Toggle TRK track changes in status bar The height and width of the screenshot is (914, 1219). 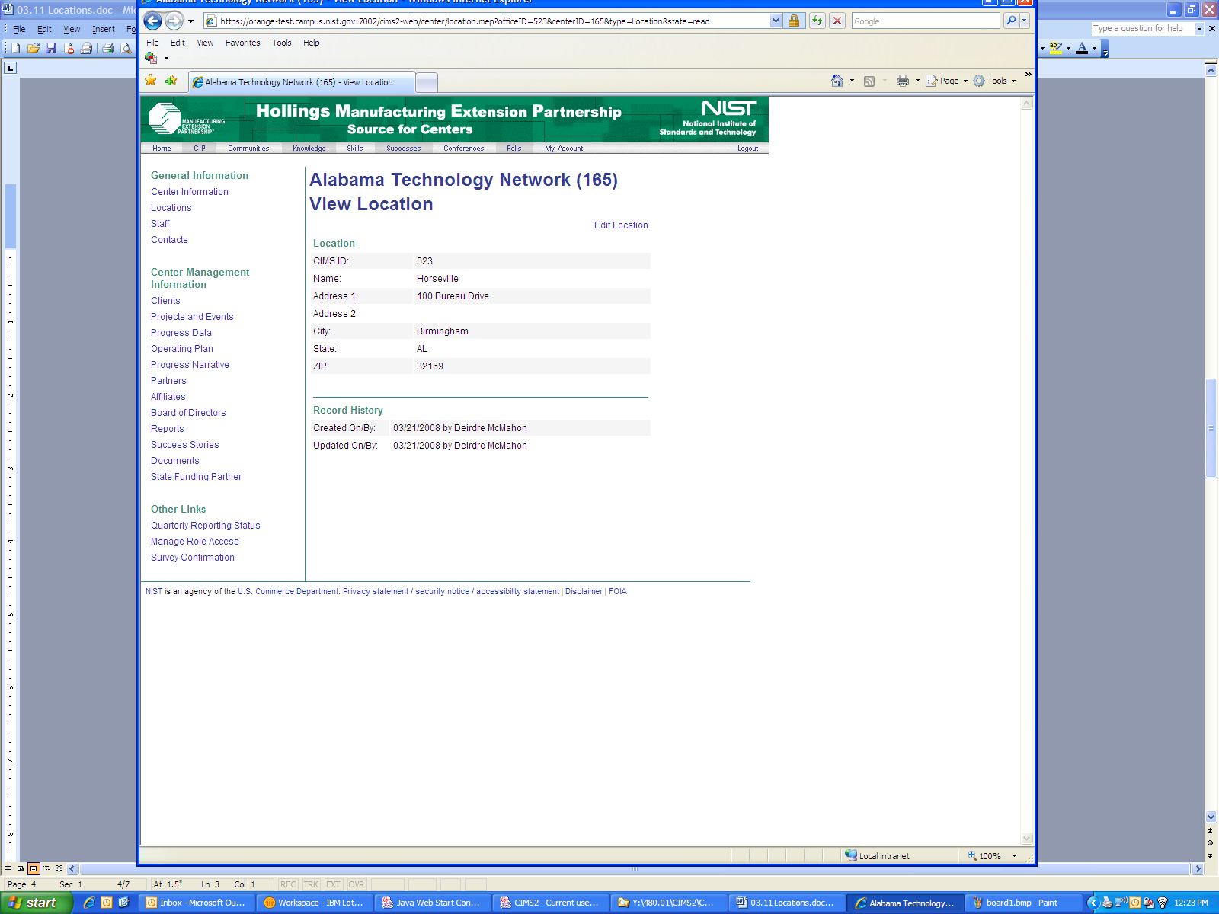click(x=311, y=884)
